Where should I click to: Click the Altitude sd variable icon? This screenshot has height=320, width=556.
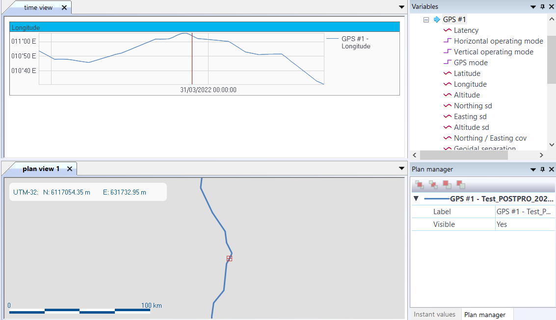tap(447, 127)
